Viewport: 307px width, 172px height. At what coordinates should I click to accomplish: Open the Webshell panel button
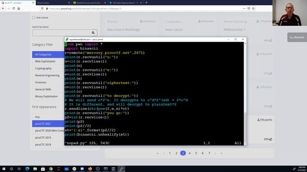coord(297,37)
